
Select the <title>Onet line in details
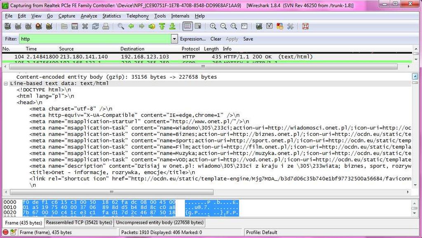(112, 173)
